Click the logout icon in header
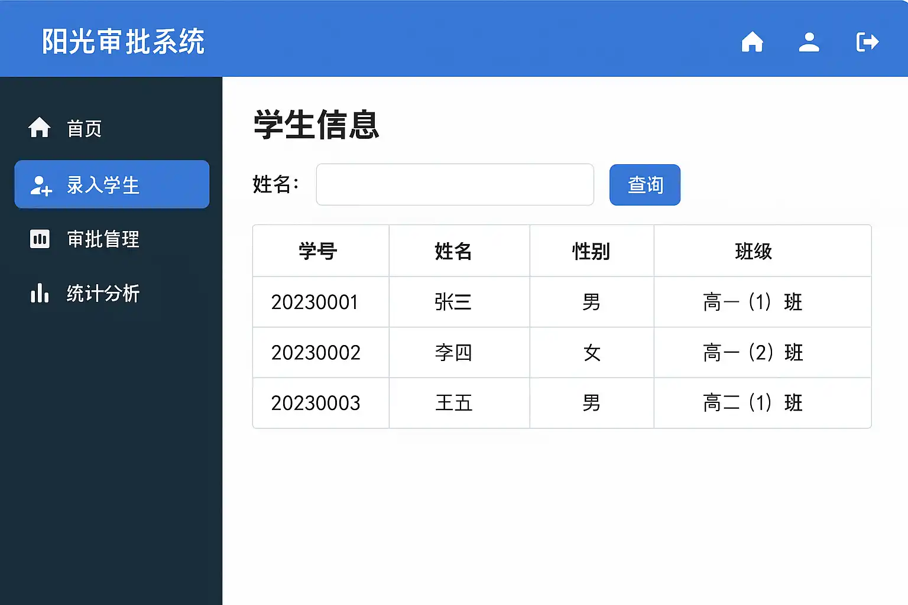 867,42
